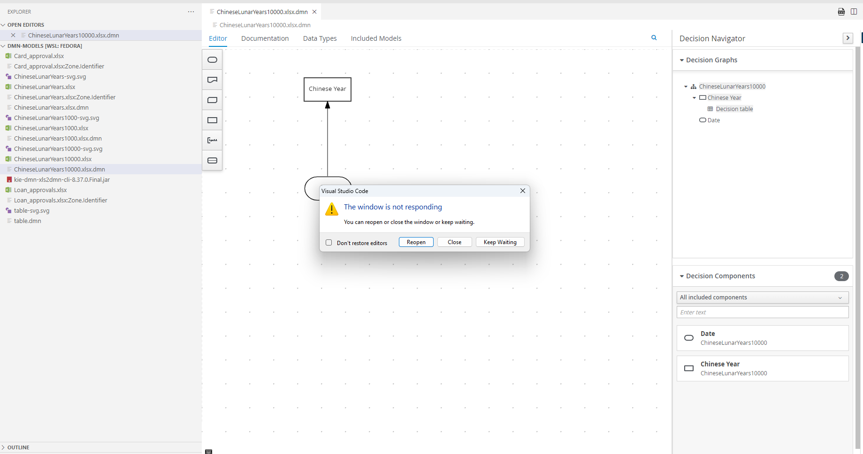Viewport: 863px width, 454px height.
Task: Select the Text Annotation palette icon
Action: (x=212, y=141)
